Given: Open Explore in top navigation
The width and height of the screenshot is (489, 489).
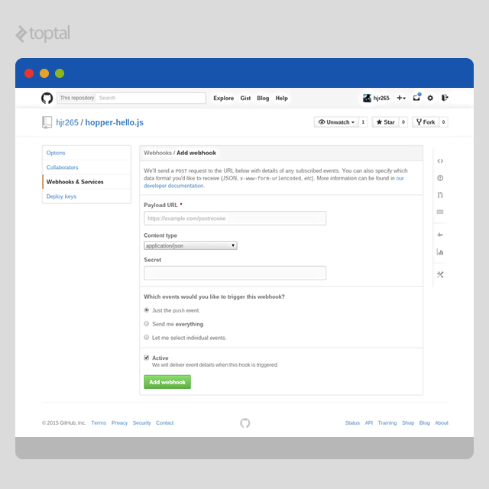Looking at the screenshot, I should 224,99.
